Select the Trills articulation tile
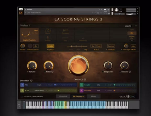 click(65, 39)
